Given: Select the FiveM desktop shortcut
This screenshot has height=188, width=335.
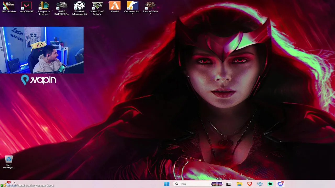Looking at the screenshot, I should 115,7.
